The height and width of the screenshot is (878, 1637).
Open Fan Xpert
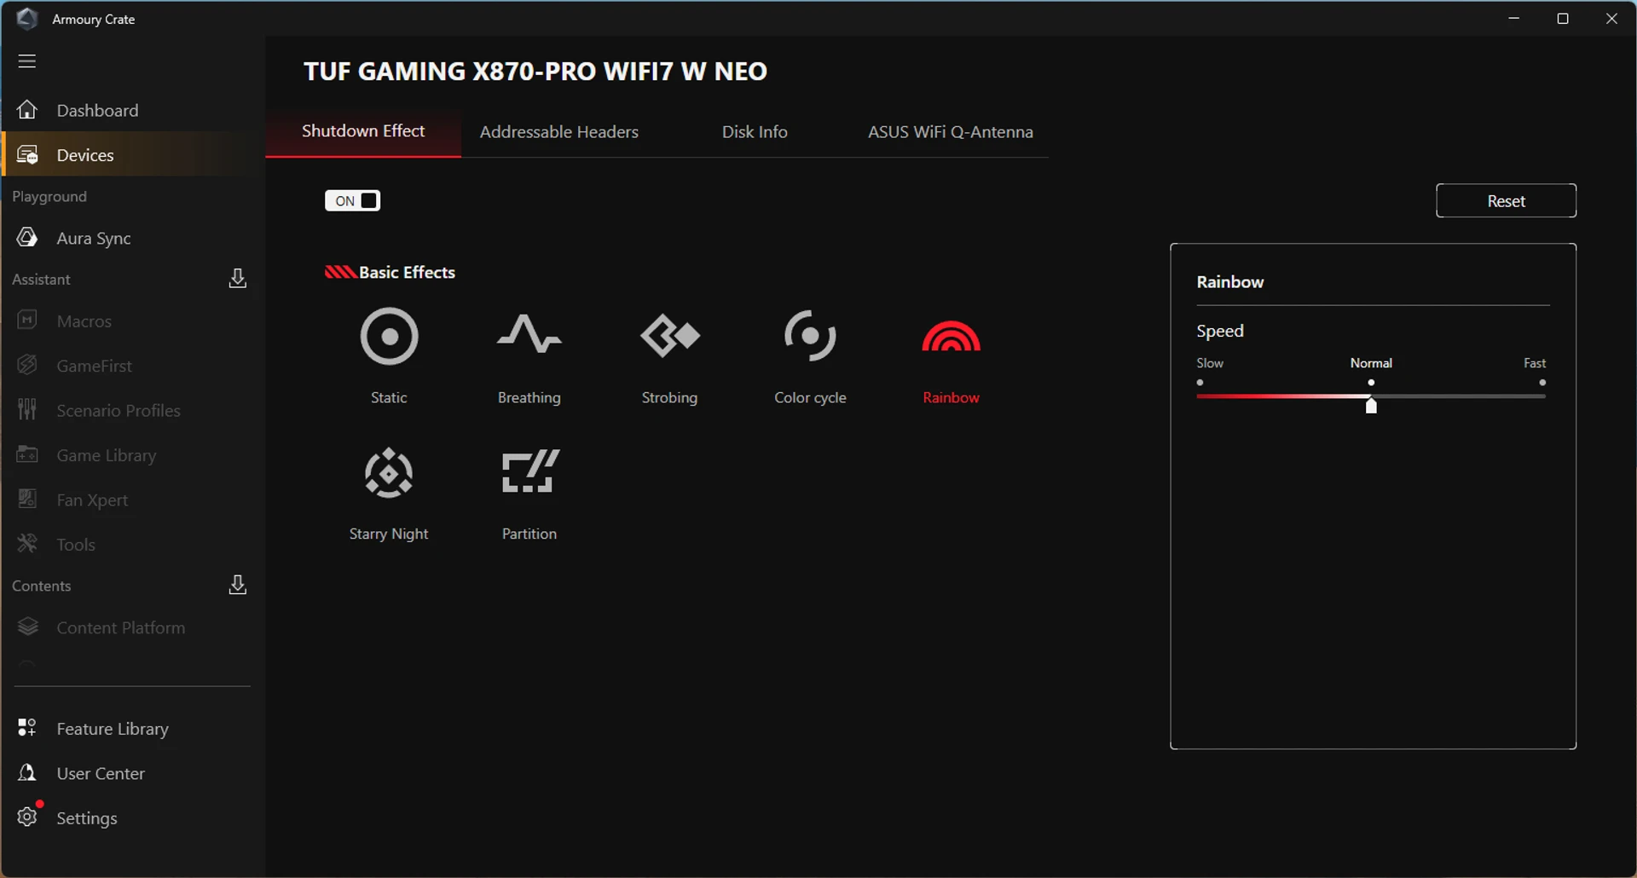133,500
